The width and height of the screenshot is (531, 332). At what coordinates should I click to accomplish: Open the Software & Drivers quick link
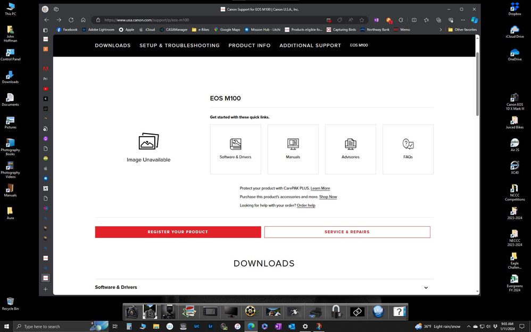point(235,149)
